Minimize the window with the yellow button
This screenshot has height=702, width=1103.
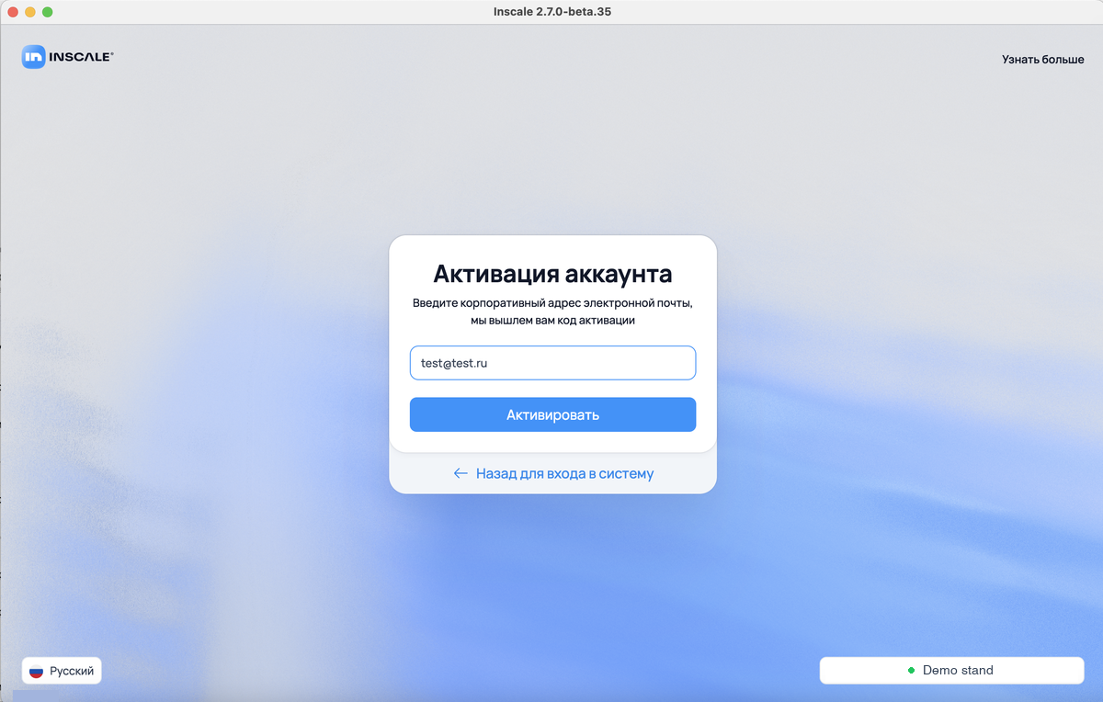point(30,12)
